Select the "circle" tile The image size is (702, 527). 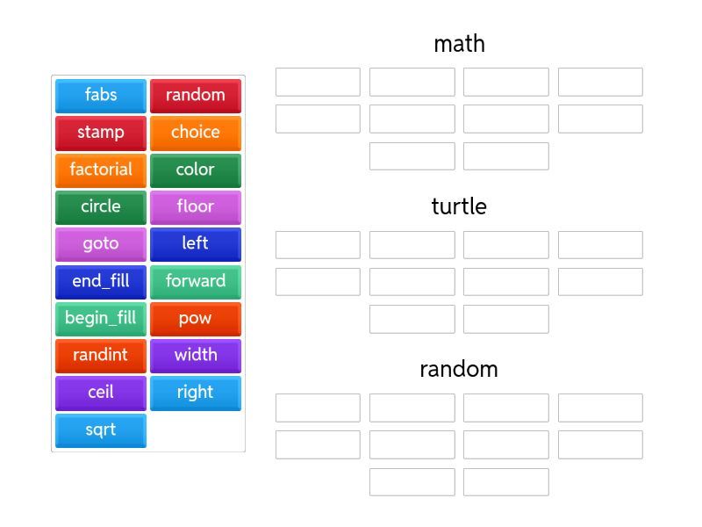101,206
